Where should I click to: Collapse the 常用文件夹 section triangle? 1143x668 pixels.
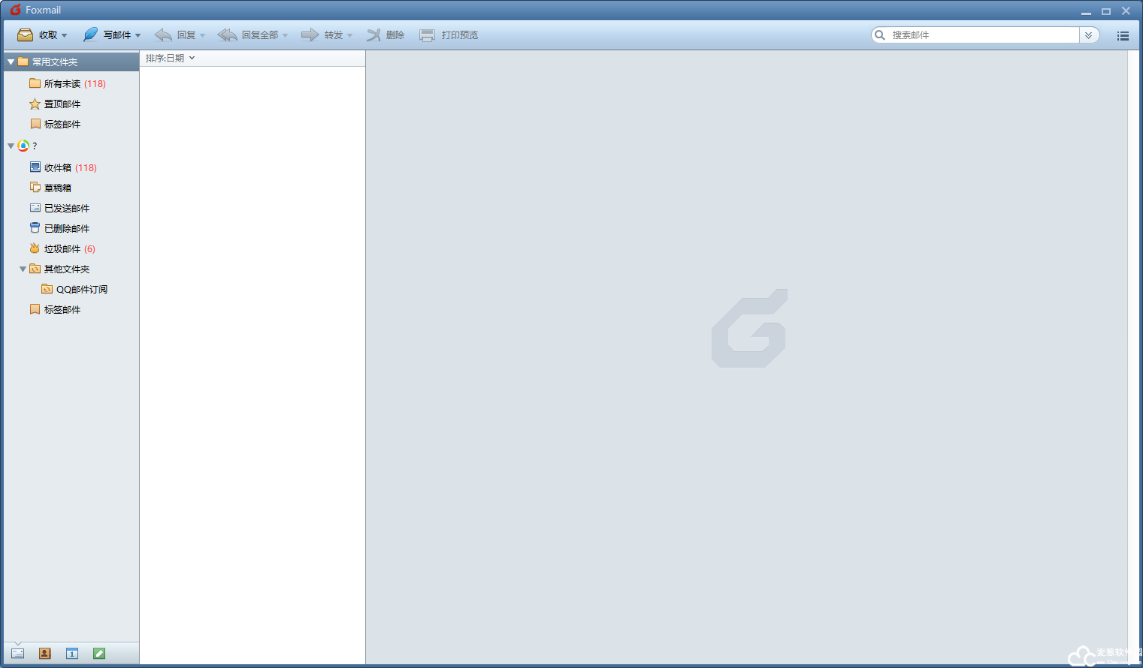point(11,62)
